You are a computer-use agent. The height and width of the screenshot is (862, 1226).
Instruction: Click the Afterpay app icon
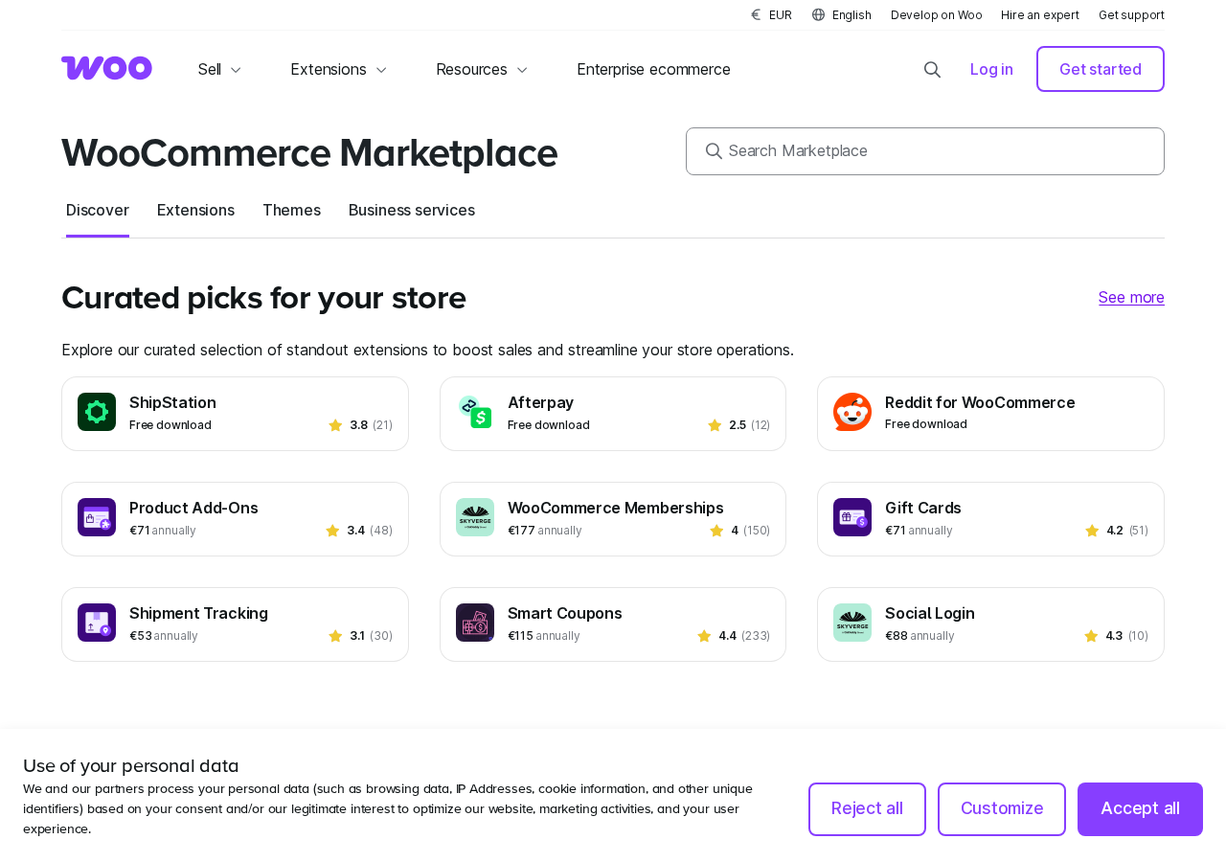tap(475, 412)
